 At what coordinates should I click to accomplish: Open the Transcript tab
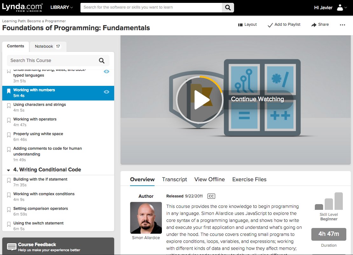pos(174,179)
